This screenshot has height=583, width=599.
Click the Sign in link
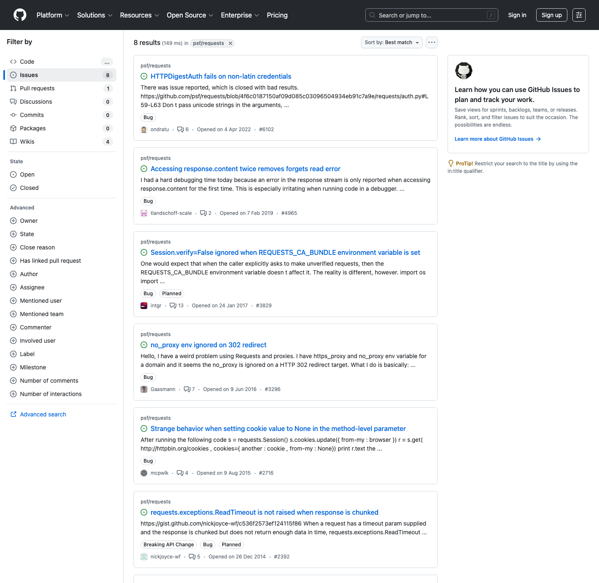click(517, 15)
